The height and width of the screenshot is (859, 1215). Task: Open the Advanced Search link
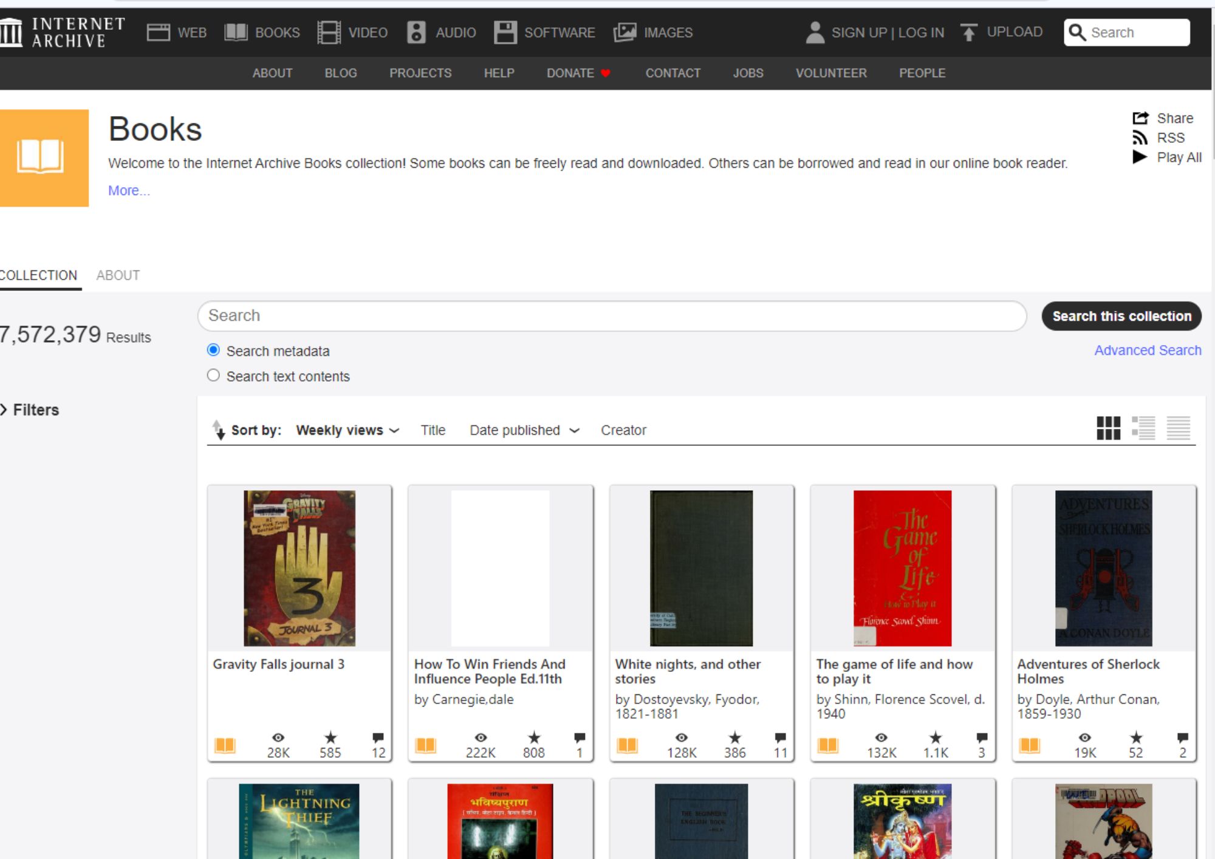tap(1148, 350)
